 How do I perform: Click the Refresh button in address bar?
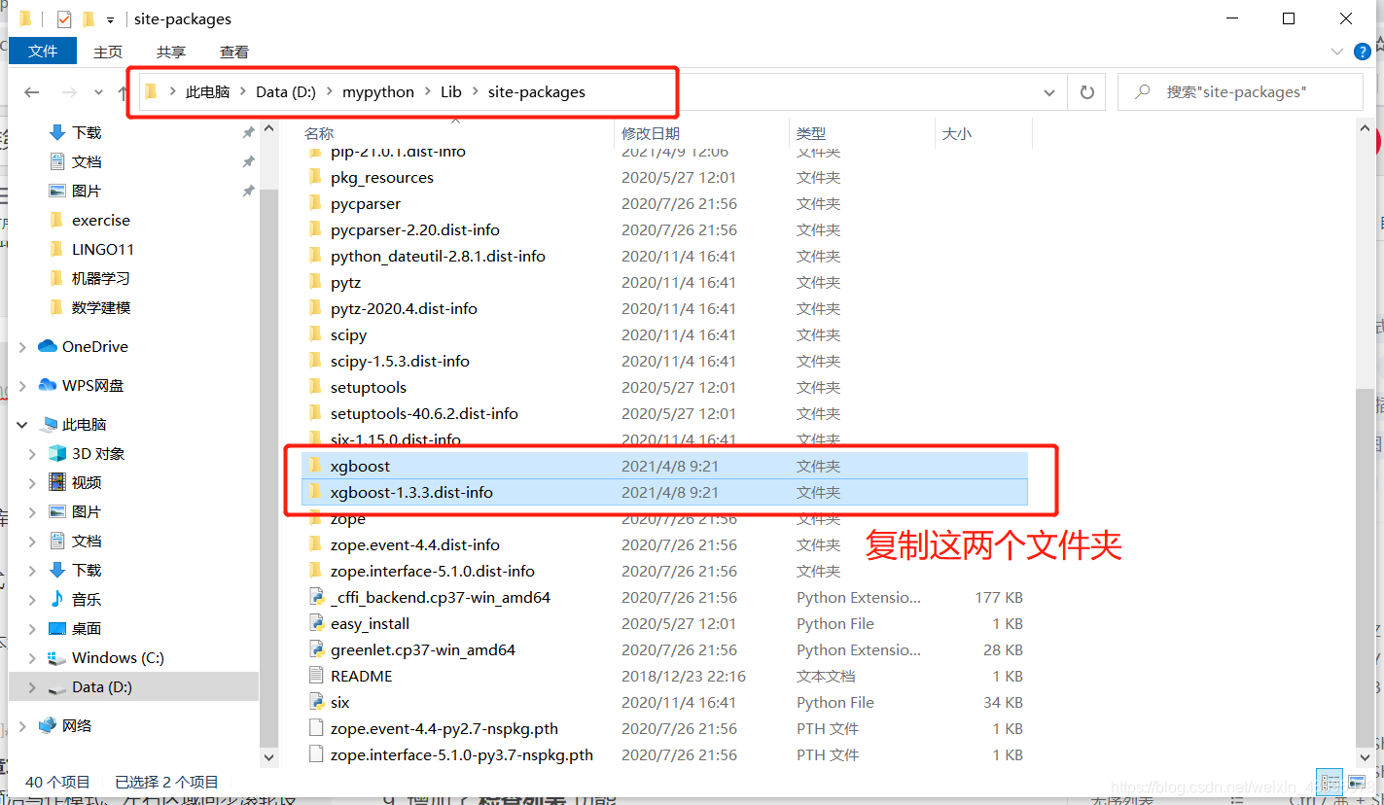tap(1086, 92)
